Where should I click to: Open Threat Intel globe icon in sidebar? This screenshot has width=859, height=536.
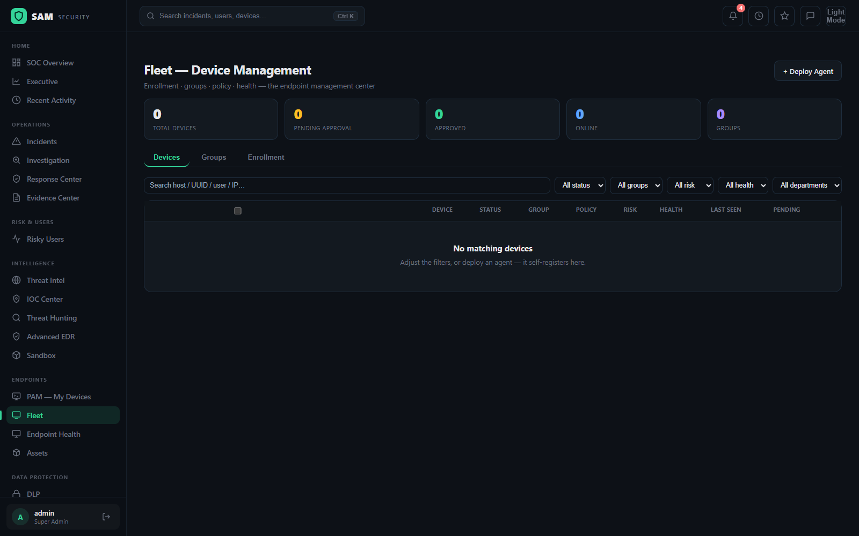(17, 280)
